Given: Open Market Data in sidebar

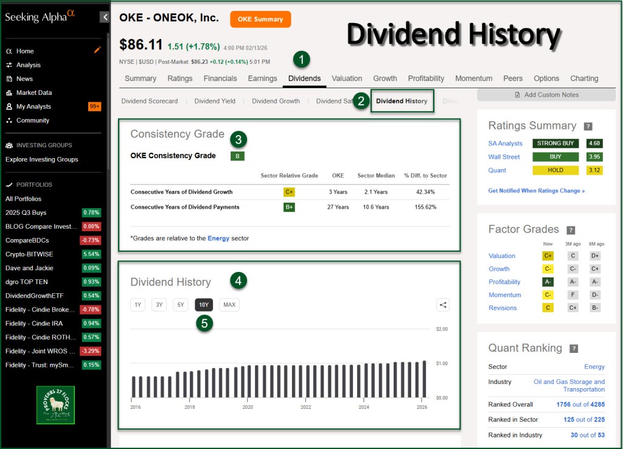Looking at the screenshot, I should (33, 92).
